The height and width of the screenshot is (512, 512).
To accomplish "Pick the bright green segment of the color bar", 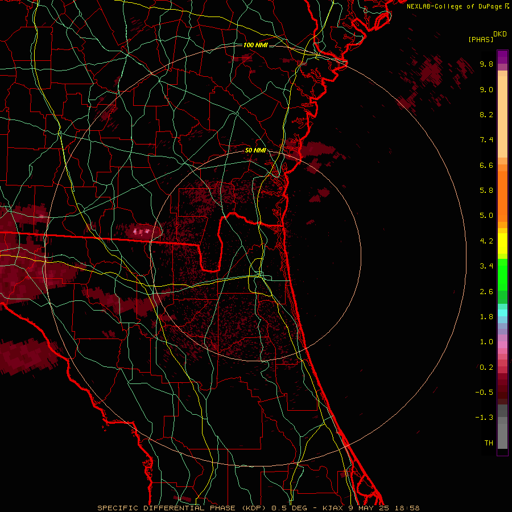I will 502,274.
